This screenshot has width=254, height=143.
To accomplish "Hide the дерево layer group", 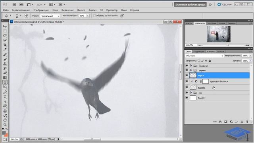I will click(187, 70).
